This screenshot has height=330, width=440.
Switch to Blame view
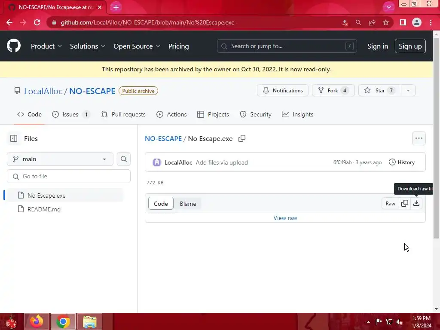point(188,204)
